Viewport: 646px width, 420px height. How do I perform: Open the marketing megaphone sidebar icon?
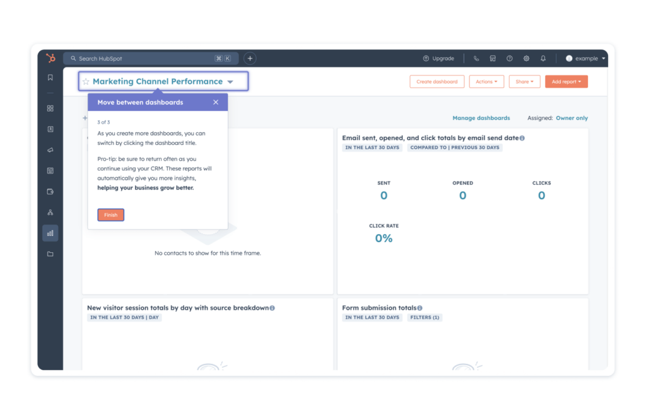(x=50, y=150)
